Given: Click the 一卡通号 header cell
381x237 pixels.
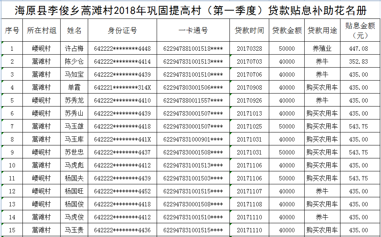Looking at the screenshot, I should click(x=193, y=30).
